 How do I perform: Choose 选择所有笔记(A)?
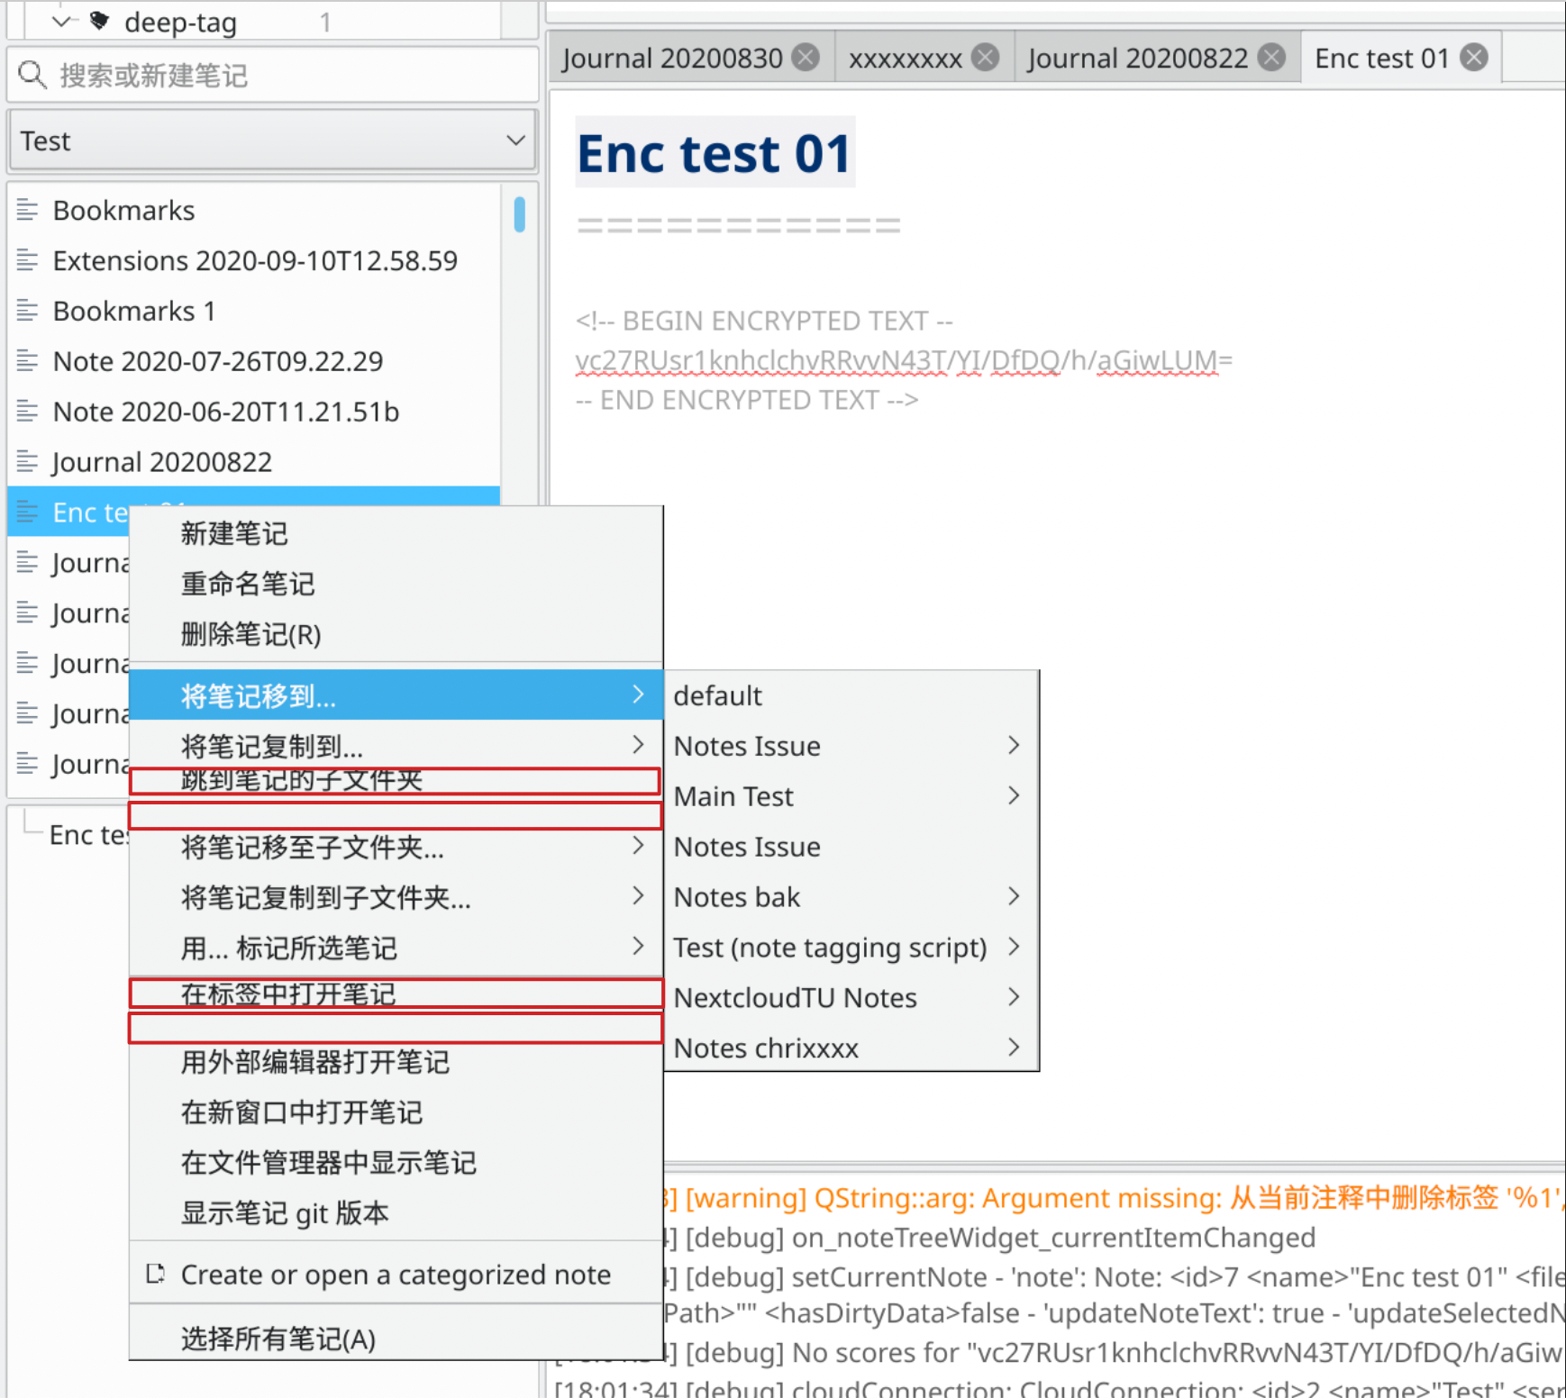(x=396, y=1338)
